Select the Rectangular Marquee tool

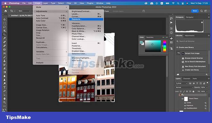(4, 23)
